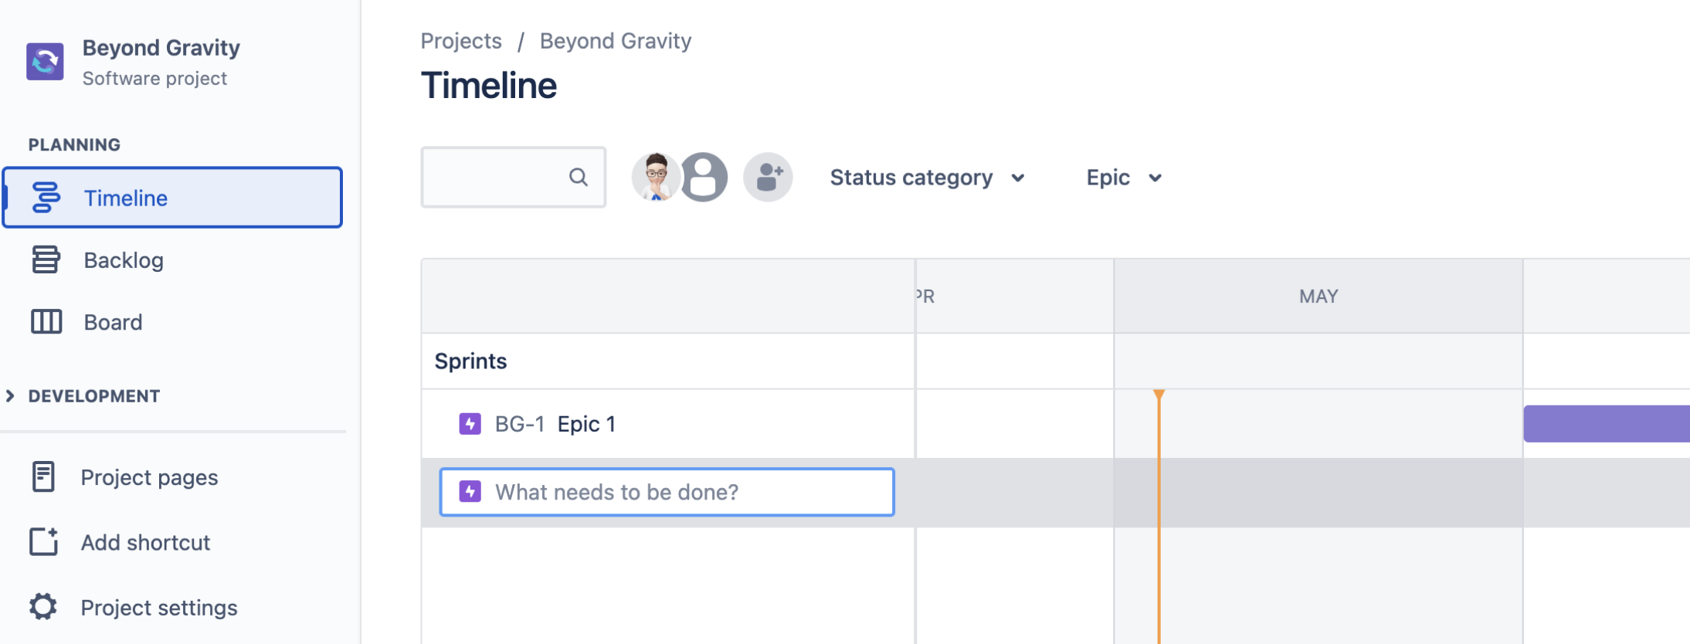Open the Status category dropdown
The image size is (1690, 644).
point(927,178)
